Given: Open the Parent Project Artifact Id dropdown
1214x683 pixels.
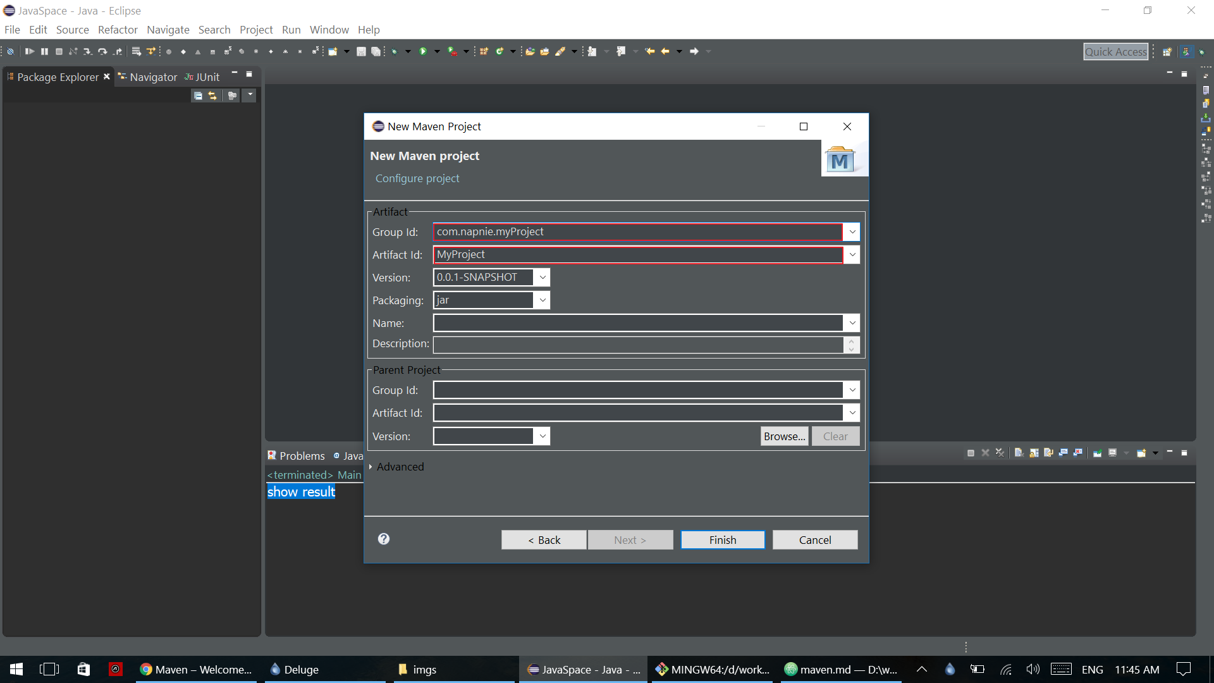Looking at the screenshot, I should pos(852,413).
